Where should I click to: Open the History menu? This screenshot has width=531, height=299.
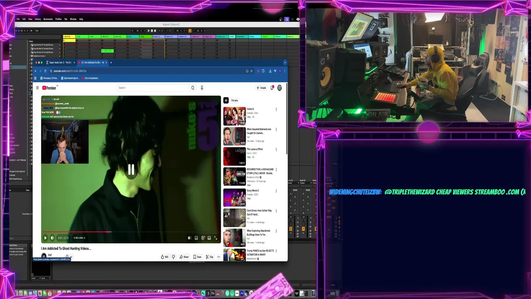pyautogui.click(x=38, y=19)
